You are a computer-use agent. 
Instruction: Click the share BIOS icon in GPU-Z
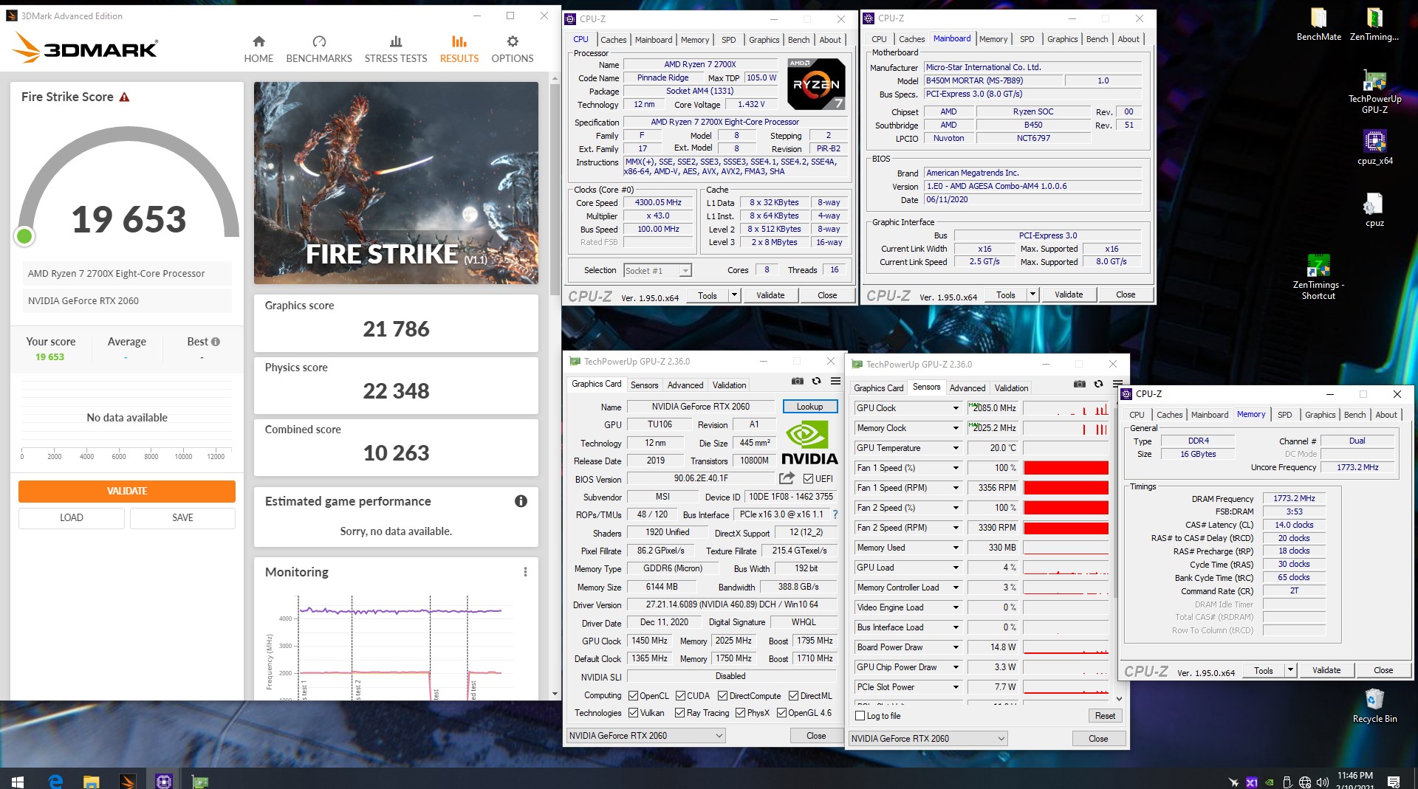(787, 478)
